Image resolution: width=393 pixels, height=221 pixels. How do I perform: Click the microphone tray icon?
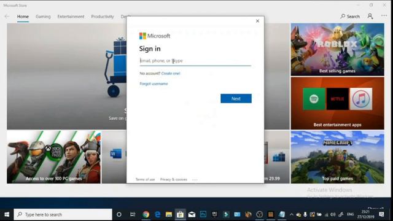[x=305, y=215]
